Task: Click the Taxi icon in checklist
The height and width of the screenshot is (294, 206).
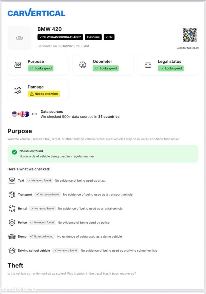Action: click(x=12, y=181)
